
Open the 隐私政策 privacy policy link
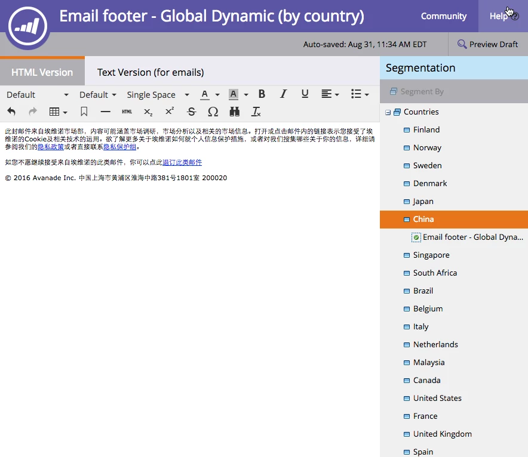(x=51, y=147)
